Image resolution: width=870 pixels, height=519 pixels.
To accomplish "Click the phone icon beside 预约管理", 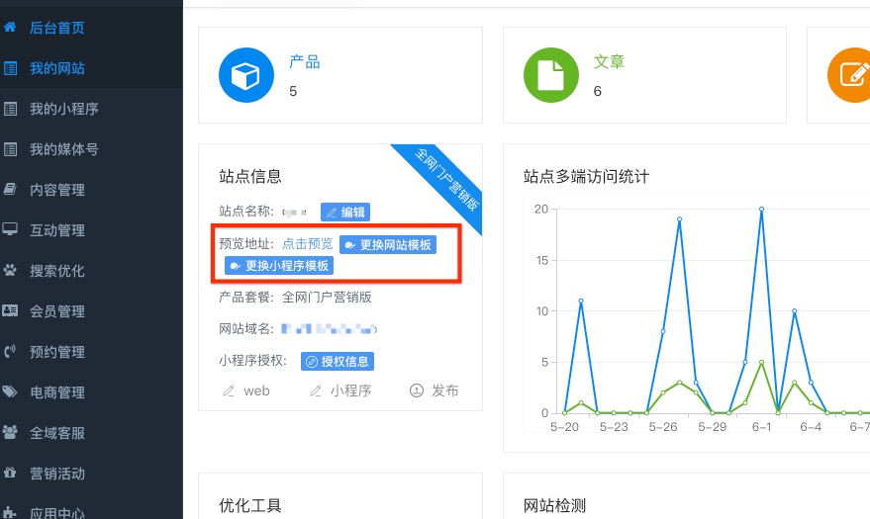I will pyautogui.click(x=11, y=351).
